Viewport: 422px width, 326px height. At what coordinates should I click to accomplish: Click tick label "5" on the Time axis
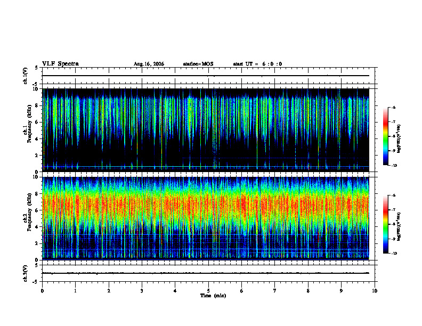pyautogui.click(x=208, y=291)
